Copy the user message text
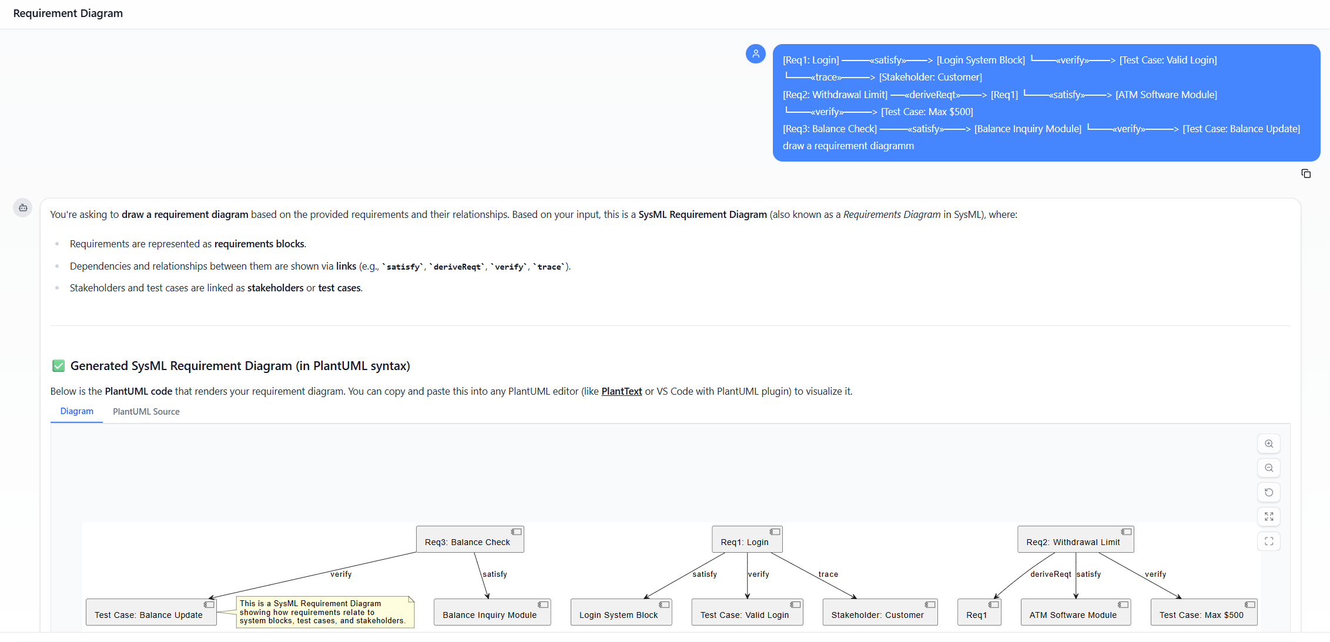1330x642 pixels. 1306,174
